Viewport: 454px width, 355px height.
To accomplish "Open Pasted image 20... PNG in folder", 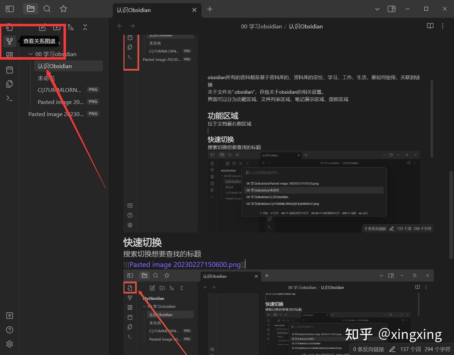I will 68,102.
